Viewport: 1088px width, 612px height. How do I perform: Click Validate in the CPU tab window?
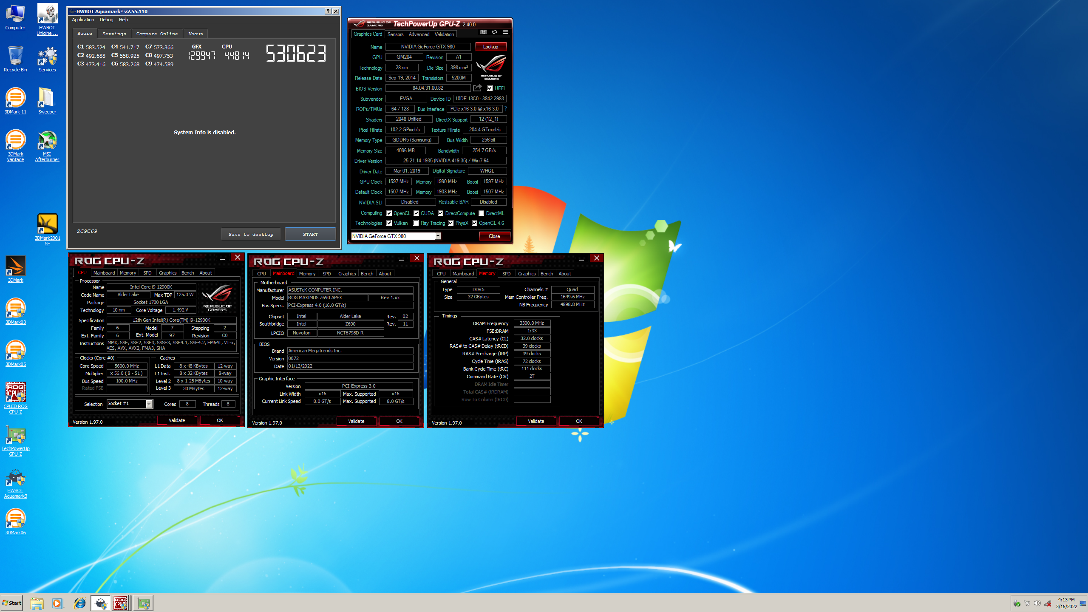point(177,420)
